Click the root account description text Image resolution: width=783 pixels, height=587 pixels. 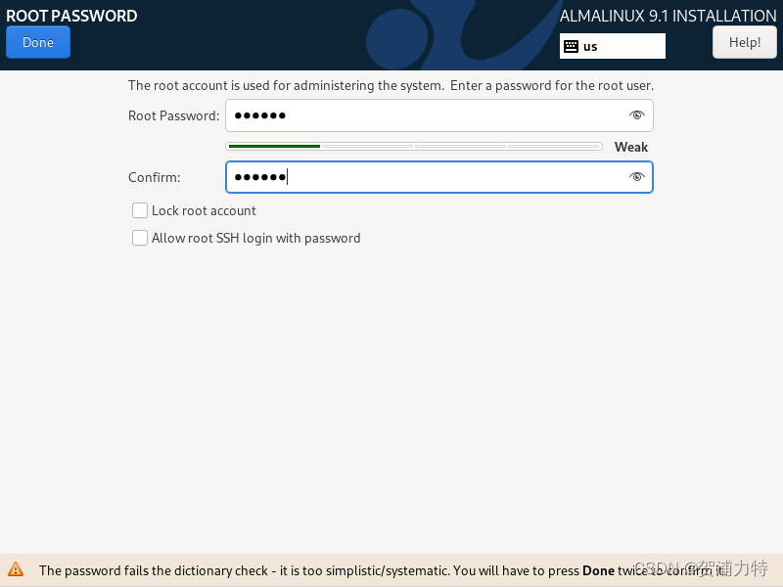coord(391,85)
